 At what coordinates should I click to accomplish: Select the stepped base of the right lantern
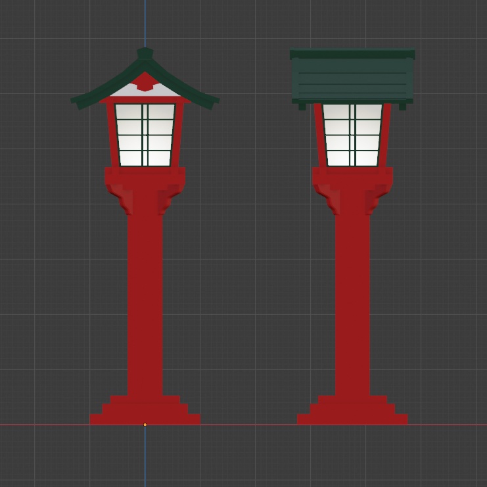(352, 410)
